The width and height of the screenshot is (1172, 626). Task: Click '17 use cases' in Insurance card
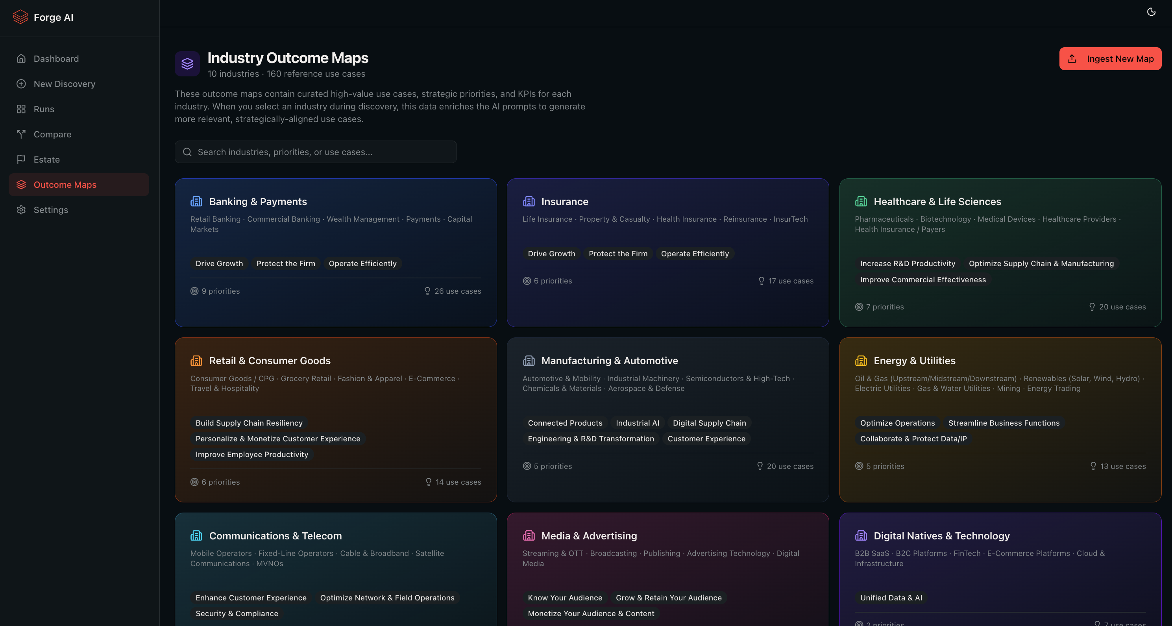point(786,281)
